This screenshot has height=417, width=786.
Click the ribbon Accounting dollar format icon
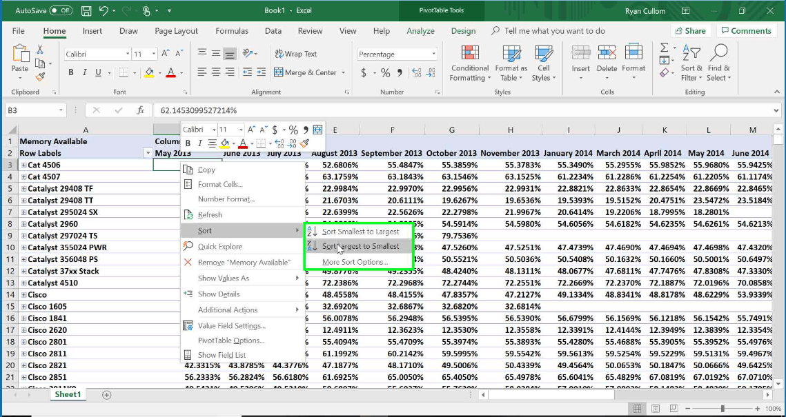tap(364, 73)
